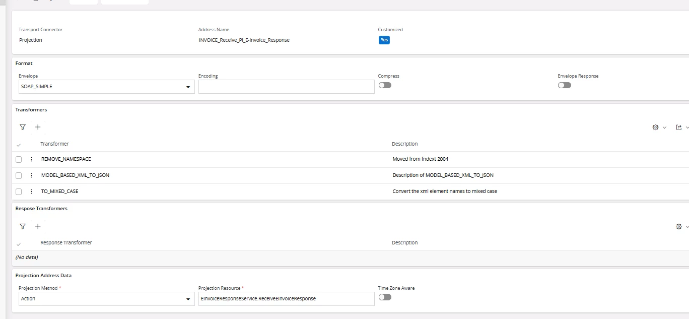Add a new Transformer row
The image size is (689, 319).
(x=38, y=127)
